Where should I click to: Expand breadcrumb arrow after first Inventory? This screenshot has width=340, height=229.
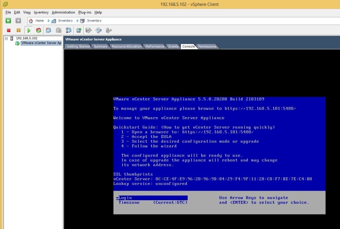pos(77,21)
